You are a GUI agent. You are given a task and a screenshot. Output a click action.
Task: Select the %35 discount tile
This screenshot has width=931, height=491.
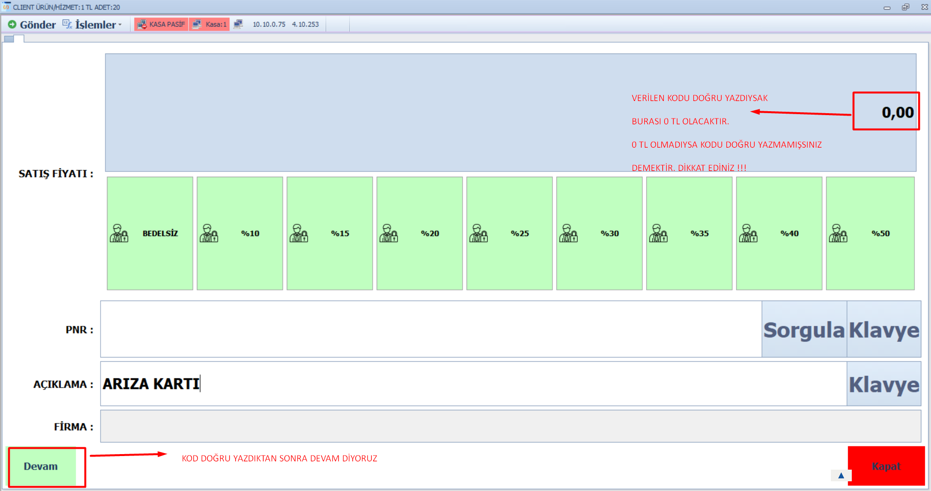(x=689, y=234)
